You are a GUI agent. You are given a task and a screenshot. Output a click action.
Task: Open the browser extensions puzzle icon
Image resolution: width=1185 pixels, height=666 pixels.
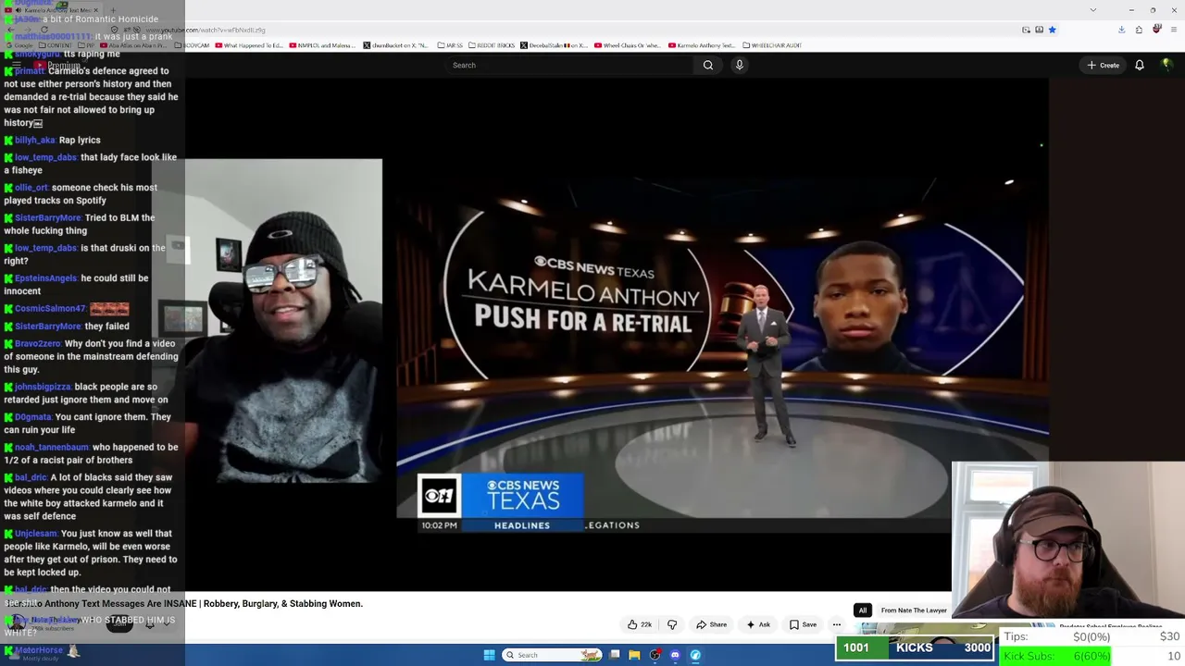(1139, 30)
